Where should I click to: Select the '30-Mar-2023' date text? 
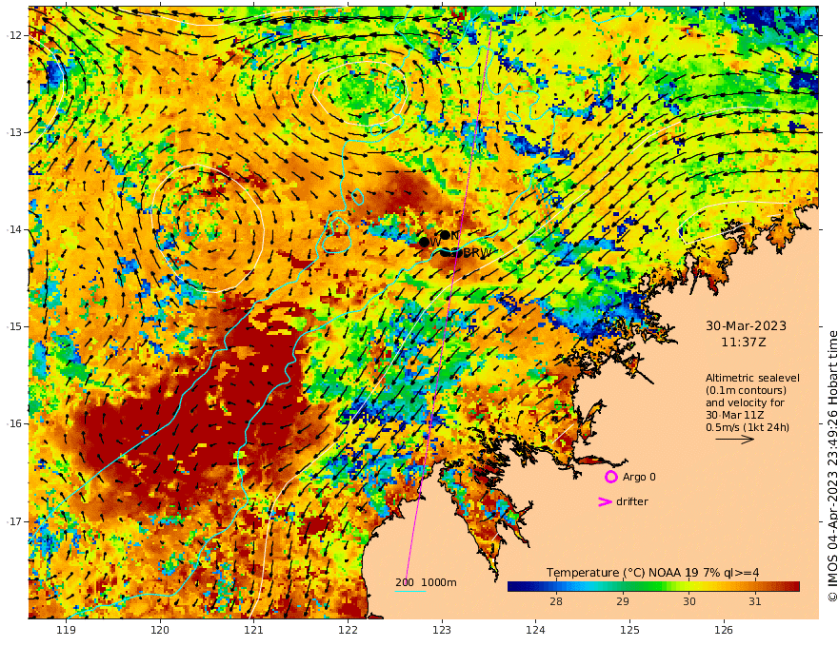pyautogui.click(x=746, y=325)
